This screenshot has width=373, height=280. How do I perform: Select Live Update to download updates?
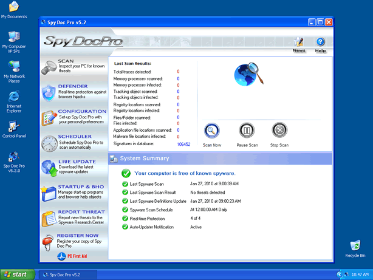pos(73,168)
